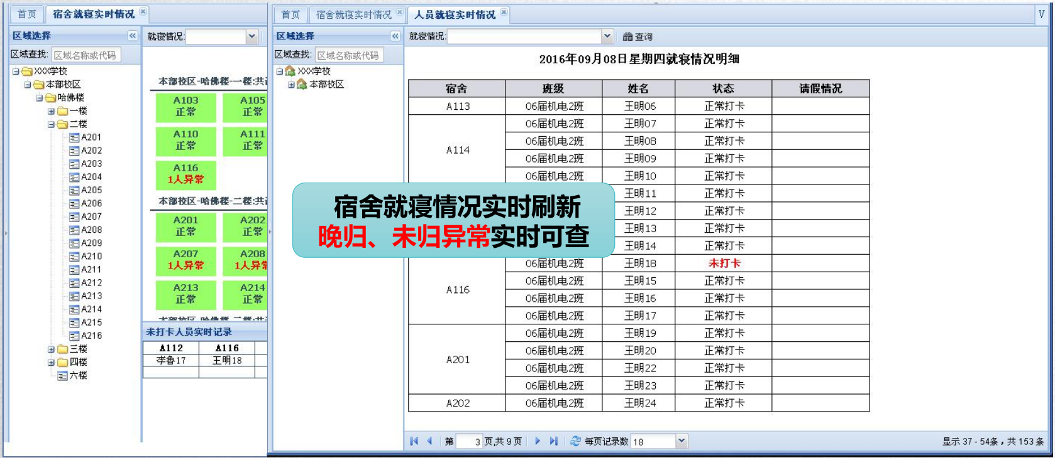Open dorm tile A213 正常
Screen dimensions: 1055x458
pyautogui.click(x=185, y=294)
